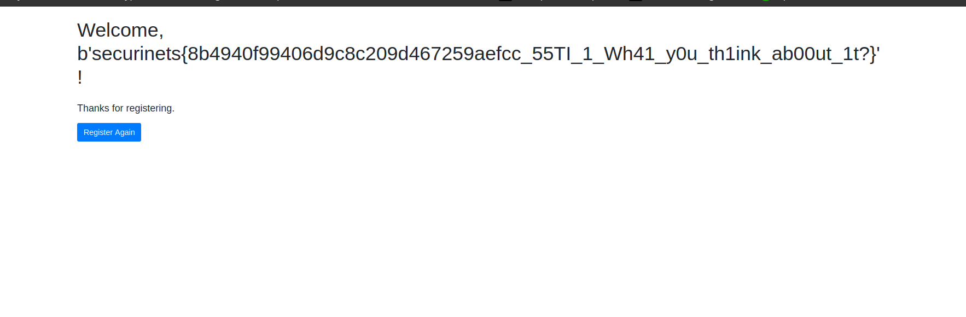Click the opening curly brace after securinets
Screen dimensions: 966x317
[x=184, y=55]
